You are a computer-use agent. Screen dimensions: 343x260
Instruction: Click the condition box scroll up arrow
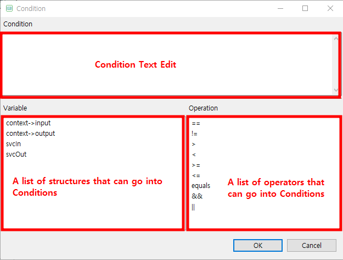(x=336, y=38)
